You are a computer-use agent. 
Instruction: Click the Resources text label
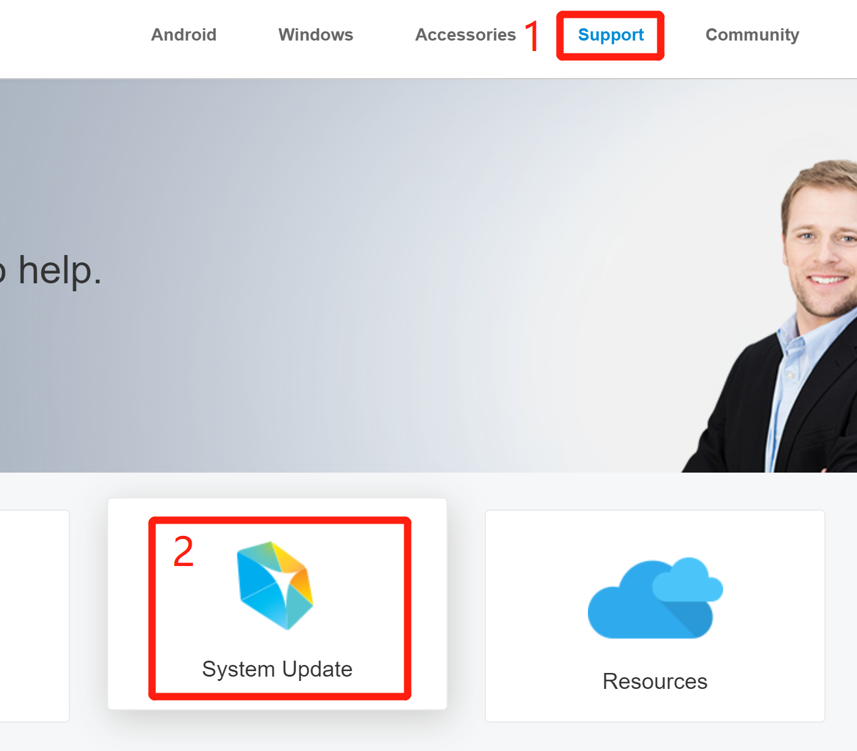click(655, 681)
